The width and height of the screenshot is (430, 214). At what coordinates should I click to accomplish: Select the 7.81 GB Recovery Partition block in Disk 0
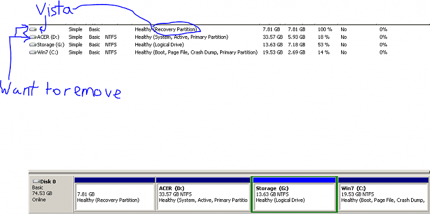click(114, 194)
